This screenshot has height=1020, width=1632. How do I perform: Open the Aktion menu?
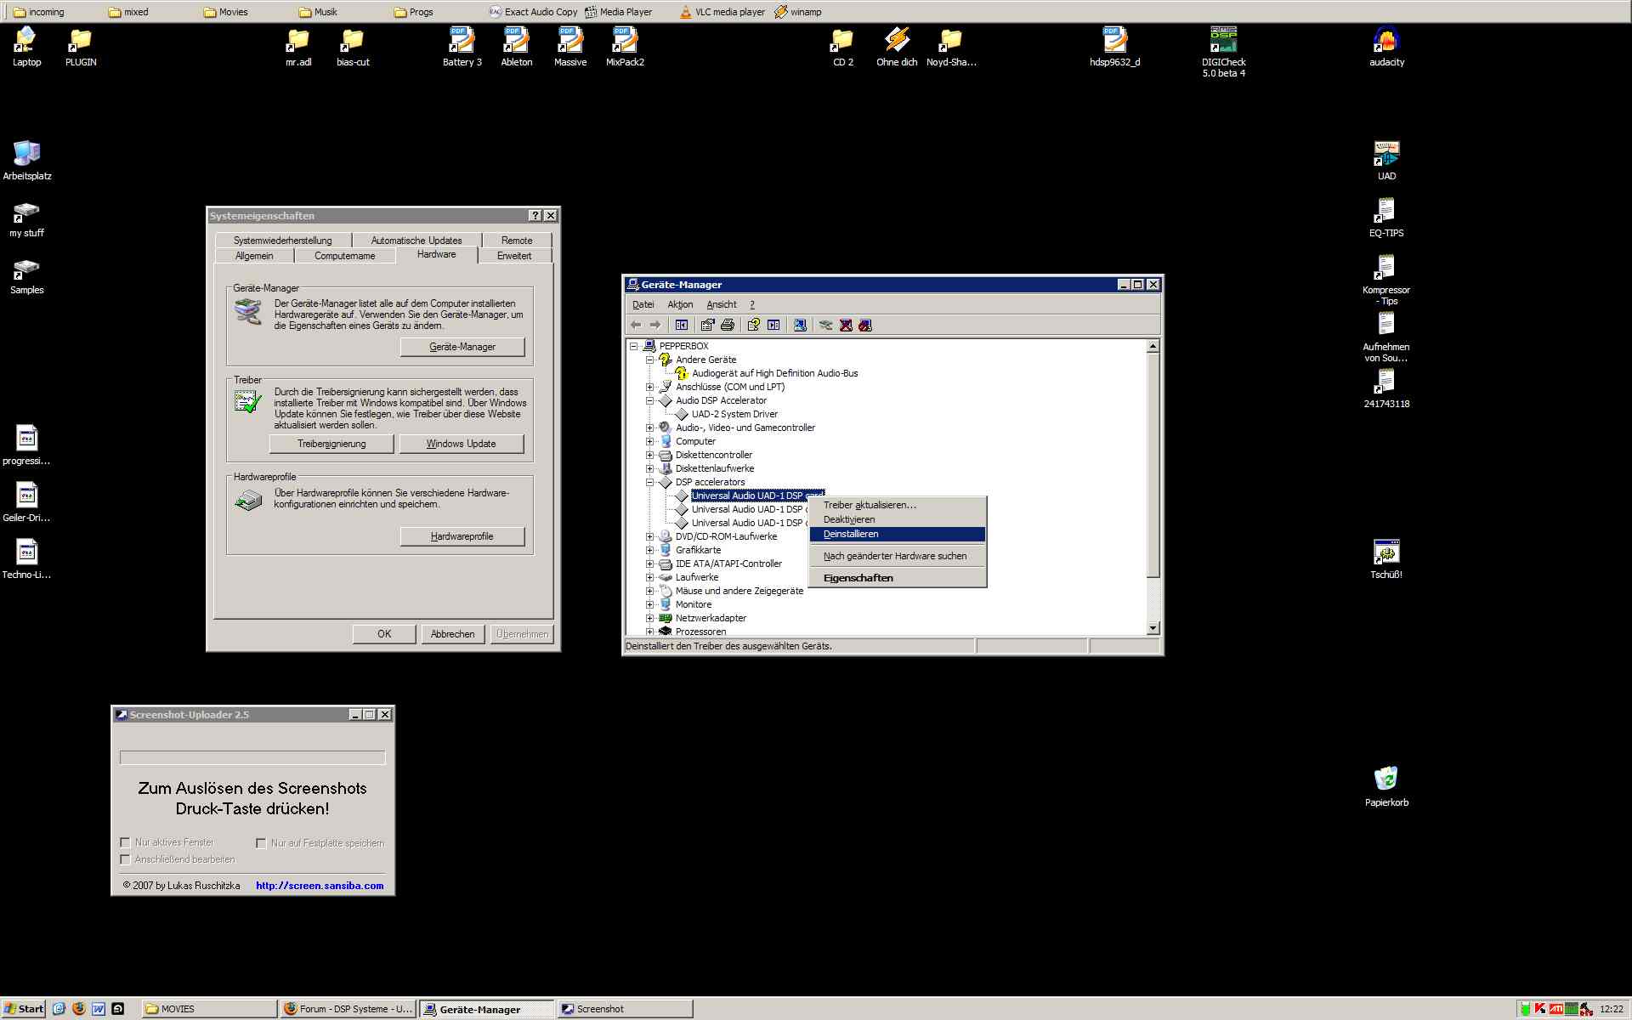[680, 304]
